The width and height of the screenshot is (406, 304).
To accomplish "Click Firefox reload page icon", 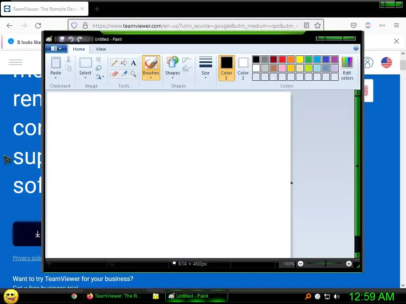I will click(x=38, y=26).
